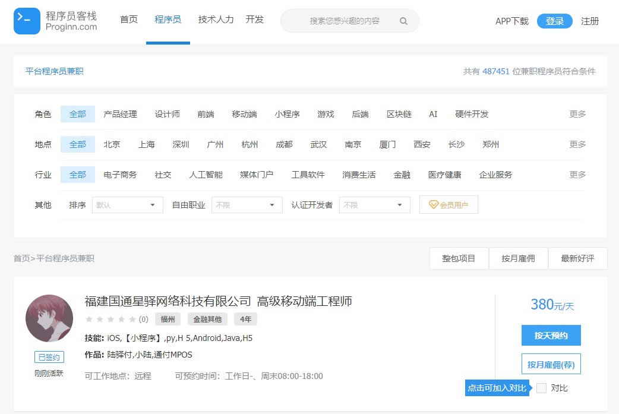Open the 认证开发者 dropdown
The height and width of the screenshot is (414, 619).
coord(374,204)
